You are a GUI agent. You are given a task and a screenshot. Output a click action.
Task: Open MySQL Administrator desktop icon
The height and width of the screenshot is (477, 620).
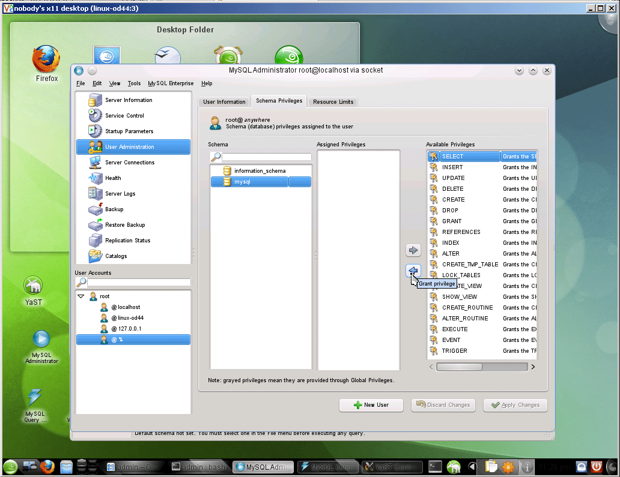click(x=41, y=347)
